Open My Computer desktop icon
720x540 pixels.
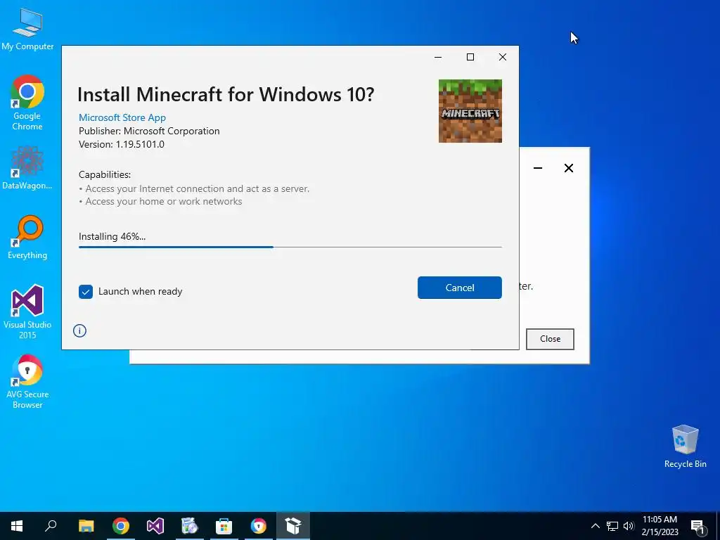tap(27, 30)
